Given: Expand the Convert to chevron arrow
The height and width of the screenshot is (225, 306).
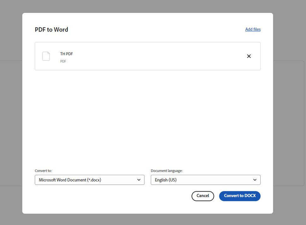Looking at the screenshot, I should 139,180.
